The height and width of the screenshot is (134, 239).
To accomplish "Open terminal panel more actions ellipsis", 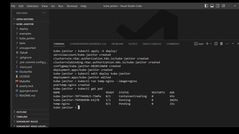I will tap(227, 44).
